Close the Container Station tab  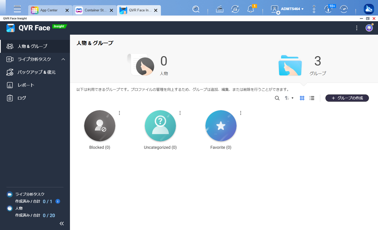tap(111, 10)
